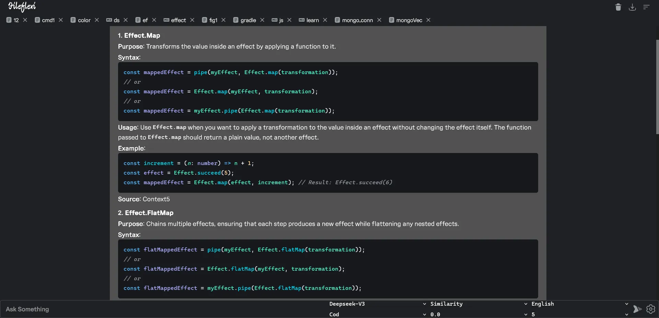Open the sort/filter lines menu icon

click(x=646, y=7)
